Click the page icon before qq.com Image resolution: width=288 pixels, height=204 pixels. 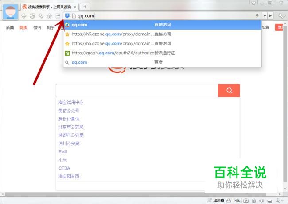pos(74,16)
